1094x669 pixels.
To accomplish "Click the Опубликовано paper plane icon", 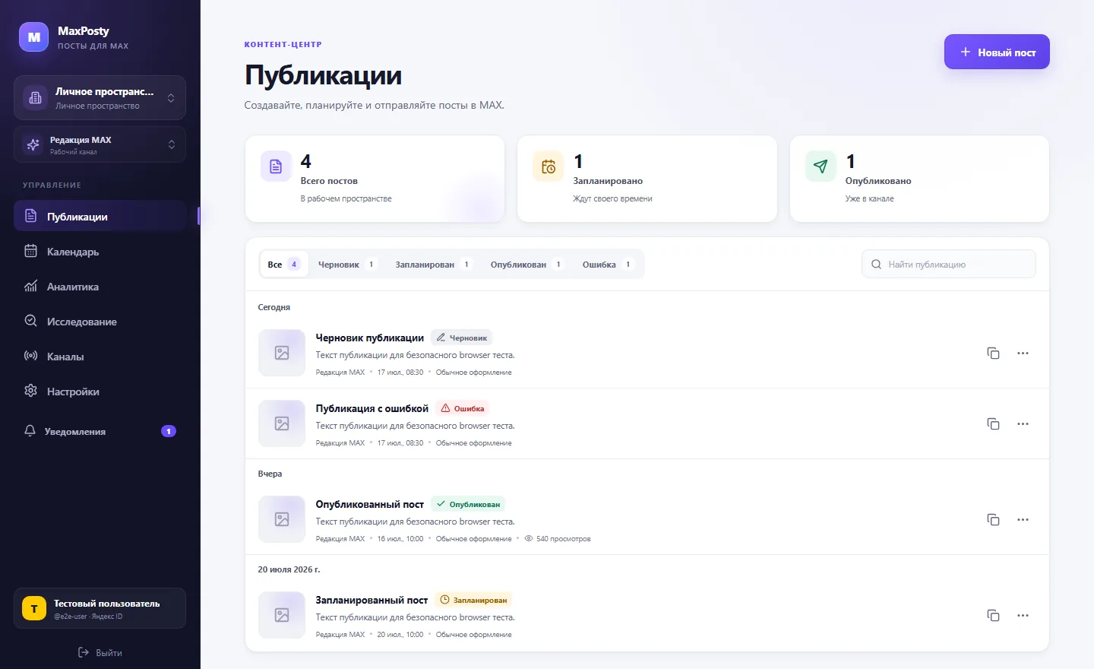I will [x=820, y=166].
